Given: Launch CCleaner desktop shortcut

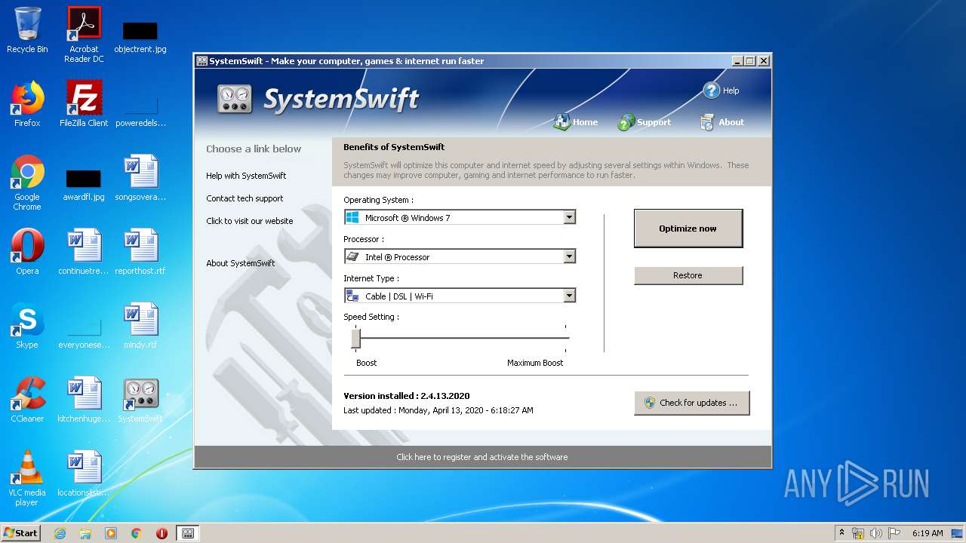Looking at the screenshot, I should tap(27, 400).
